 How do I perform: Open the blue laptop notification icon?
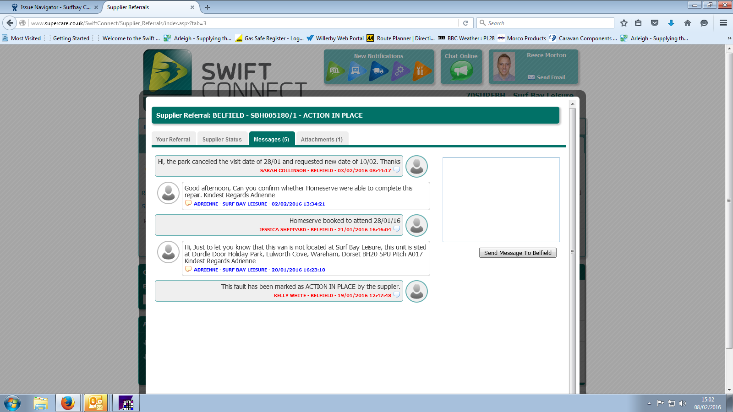[356, 71]
